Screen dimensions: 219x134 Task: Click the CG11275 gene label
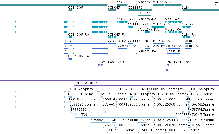pyautogui.click(x=145, y=13)
